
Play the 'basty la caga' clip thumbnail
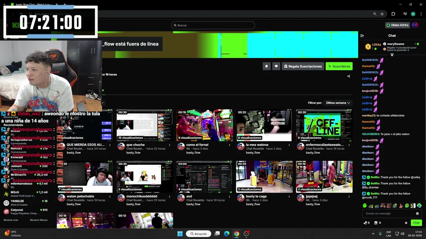coord(264,177)
